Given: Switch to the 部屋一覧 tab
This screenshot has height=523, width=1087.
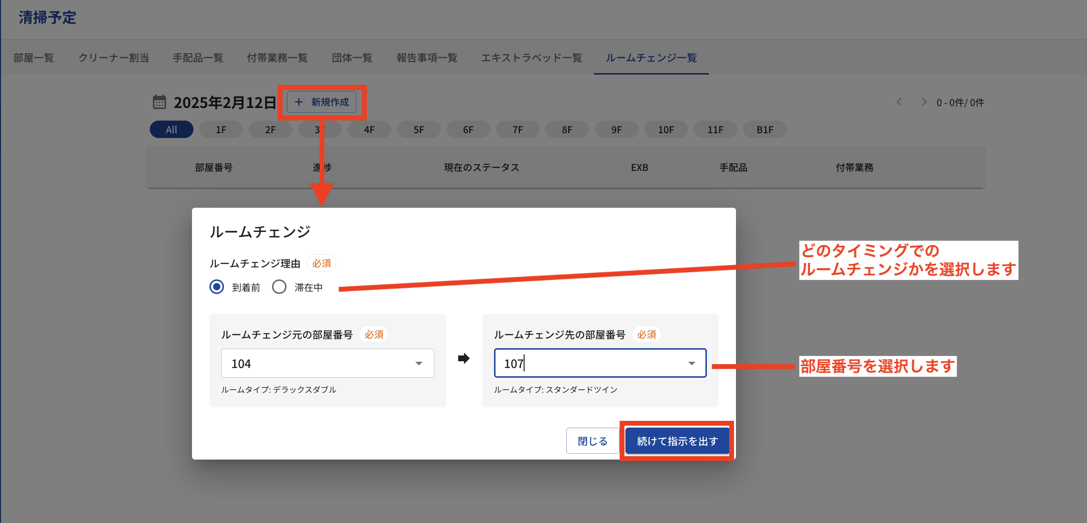Looking at the screenshot, I should [x=33, y=58].
